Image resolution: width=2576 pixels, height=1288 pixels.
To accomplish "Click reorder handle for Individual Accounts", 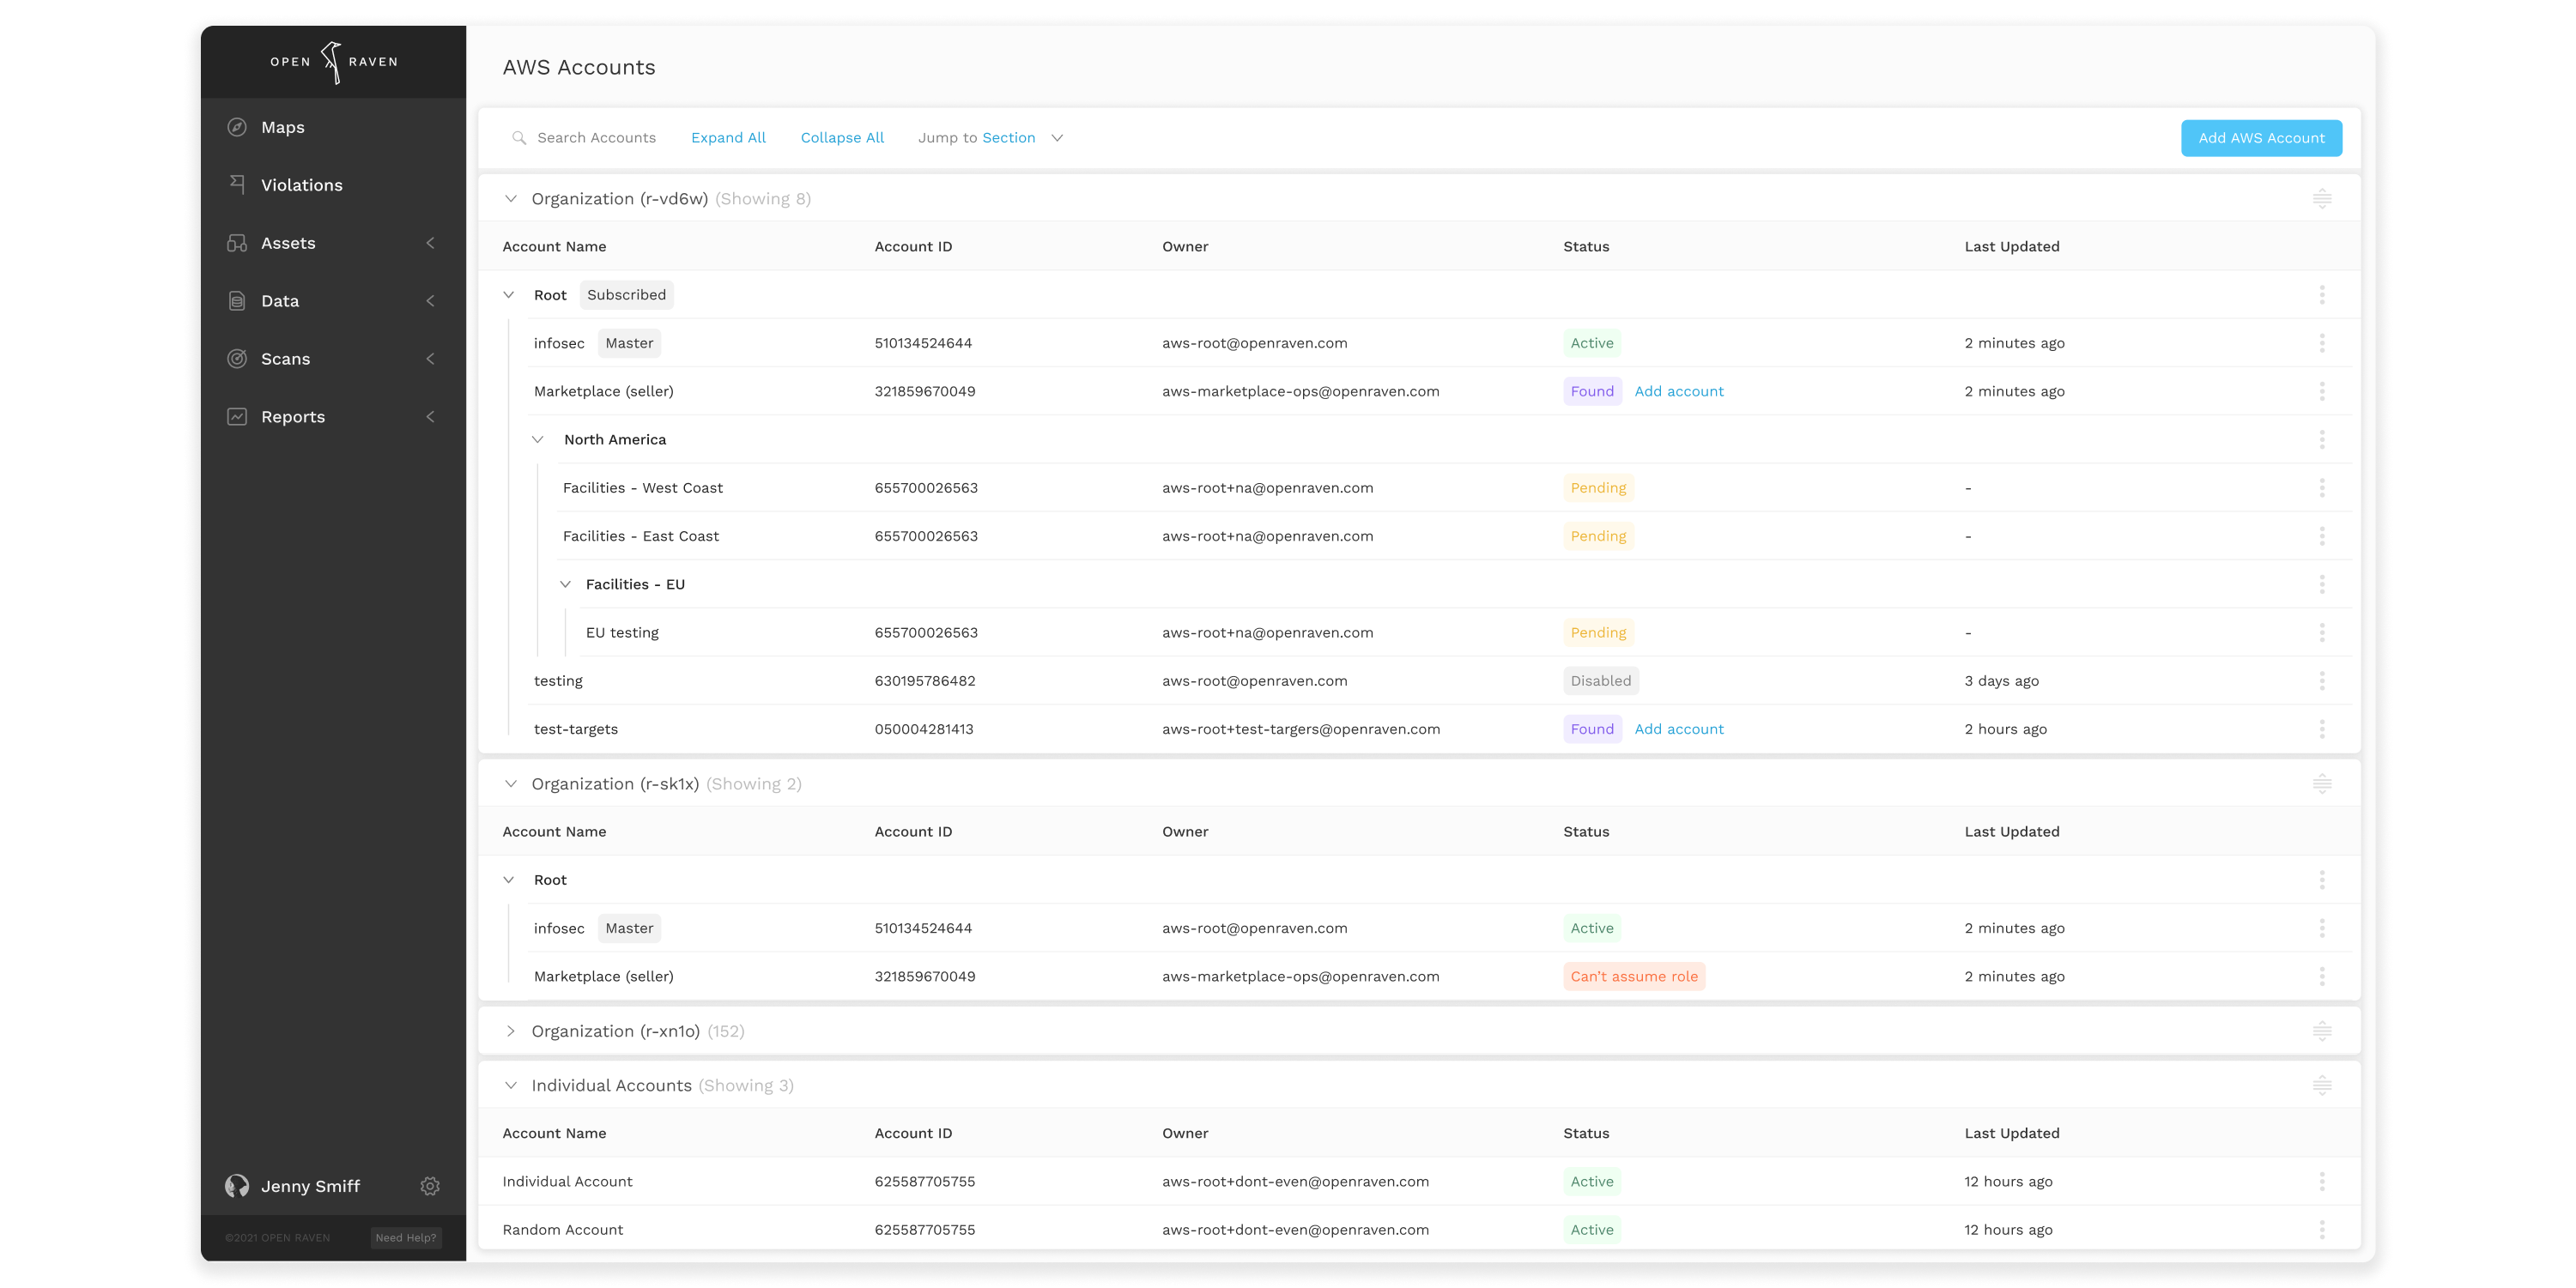I will tap(2322, 1085).
